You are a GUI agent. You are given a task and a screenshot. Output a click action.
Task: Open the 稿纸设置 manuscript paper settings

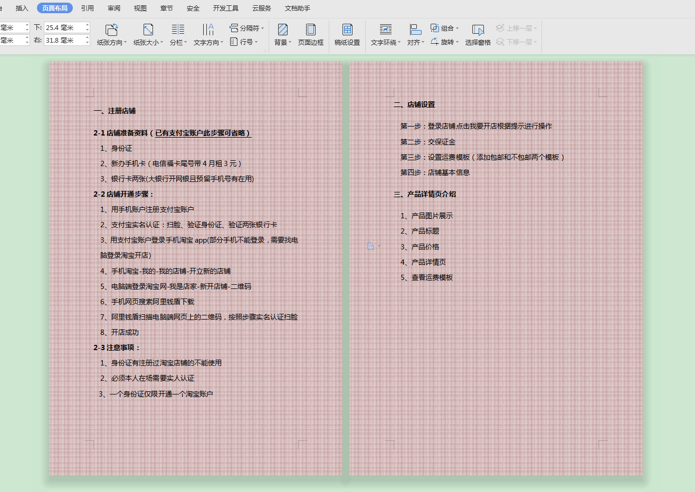(x=347, y=35)
